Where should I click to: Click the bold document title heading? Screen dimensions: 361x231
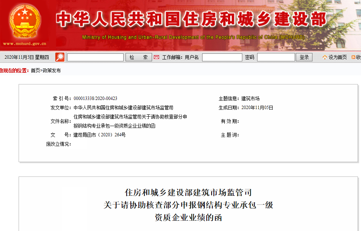(x=188, y=205)
